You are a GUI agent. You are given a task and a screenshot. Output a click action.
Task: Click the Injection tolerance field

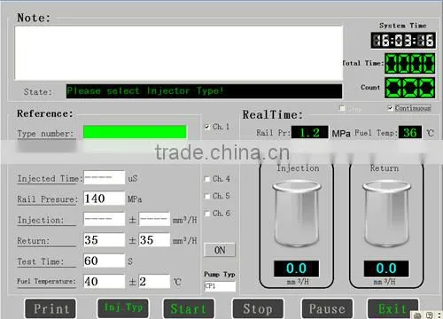pos(154,219)
